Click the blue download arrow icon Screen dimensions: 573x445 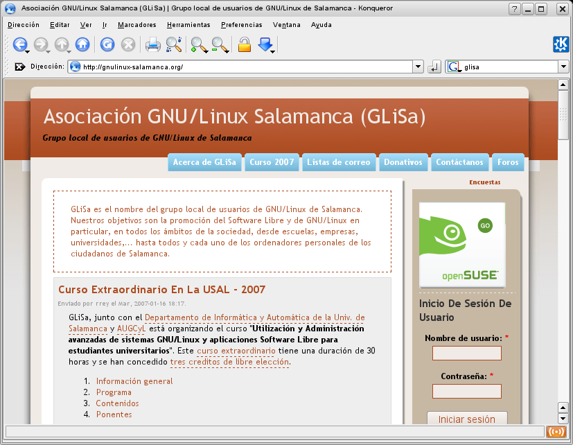pos(265,45)
